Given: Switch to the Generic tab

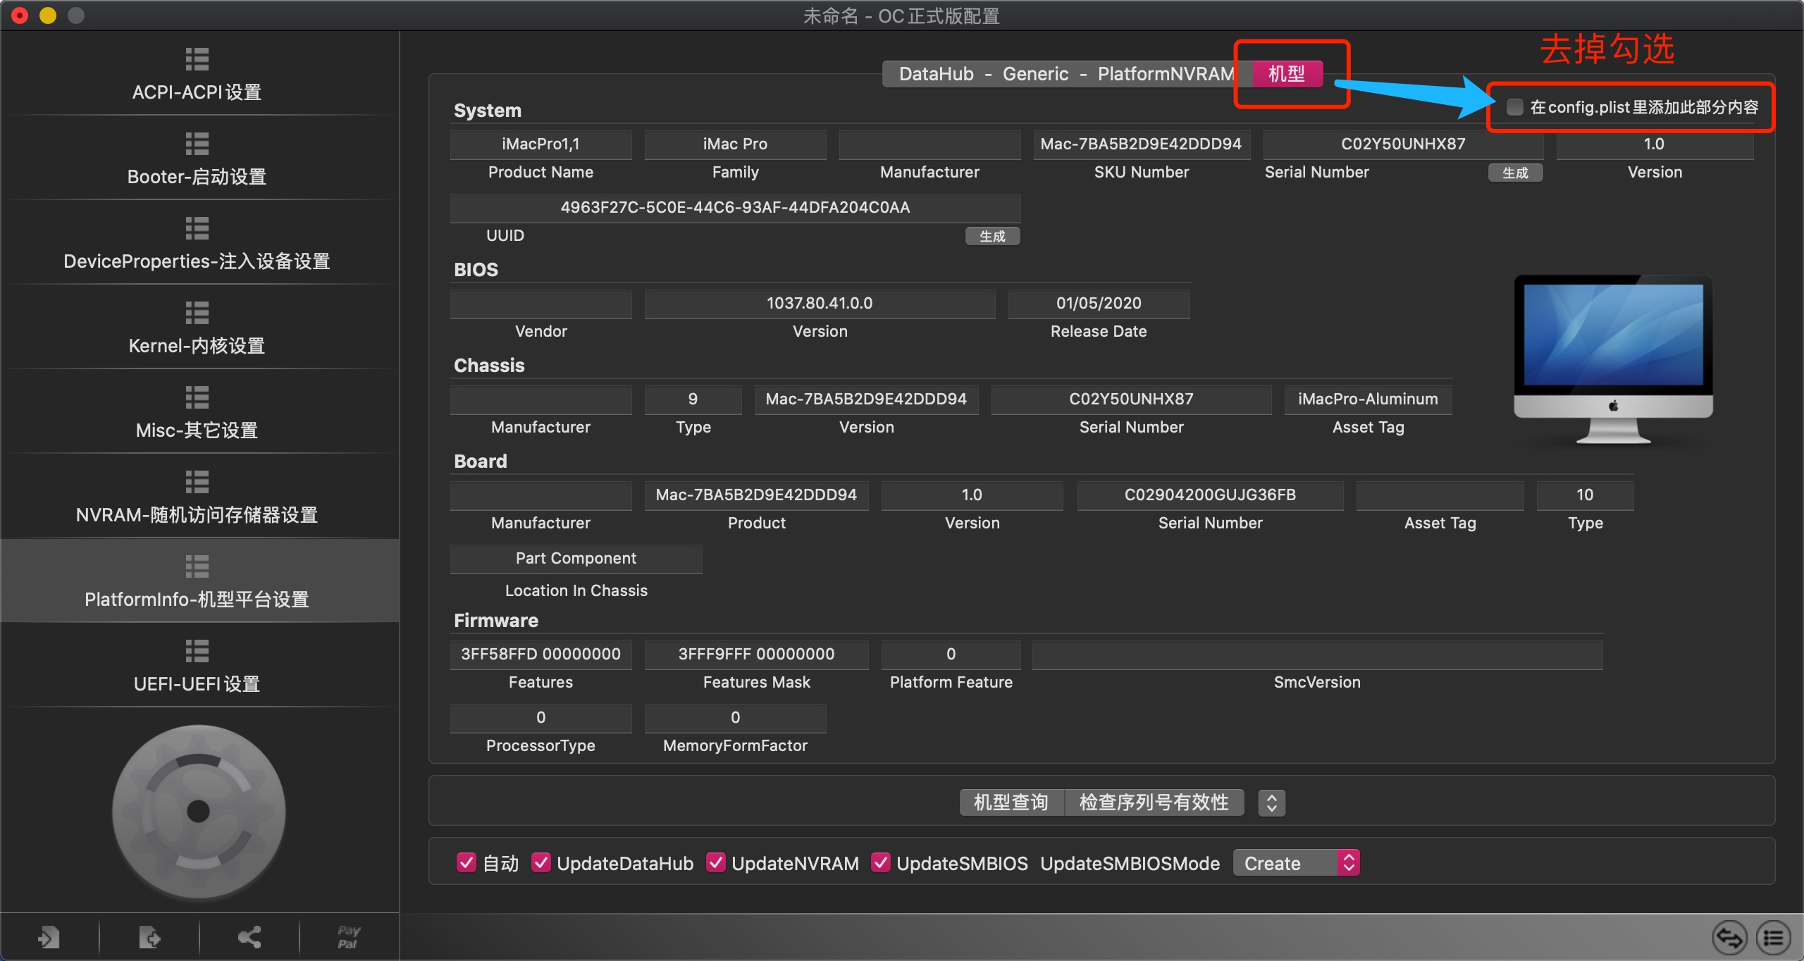Looking at the screenshot, I should (x=1035, y=74).
